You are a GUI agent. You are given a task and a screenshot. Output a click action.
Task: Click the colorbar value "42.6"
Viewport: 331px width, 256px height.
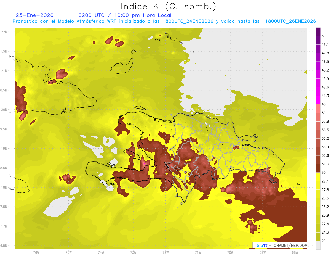click(325, 87)
